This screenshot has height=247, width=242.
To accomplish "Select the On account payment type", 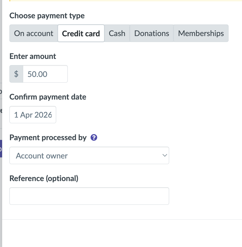I will pyautogui.click(x=34, y=33).
